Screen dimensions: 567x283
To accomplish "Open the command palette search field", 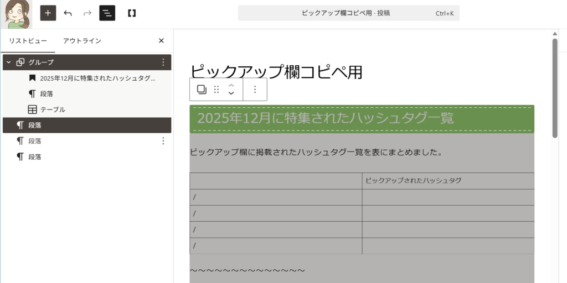I will pyautogui.click(x=348, y=13).
